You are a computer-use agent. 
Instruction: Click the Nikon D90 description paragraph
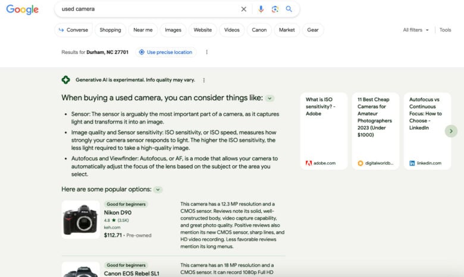[x=232, y=225]
